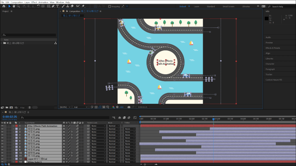Image resolution: width=296 pixels, height=166 pixels.
Task: Open the Animation menu
Action: 44,2
